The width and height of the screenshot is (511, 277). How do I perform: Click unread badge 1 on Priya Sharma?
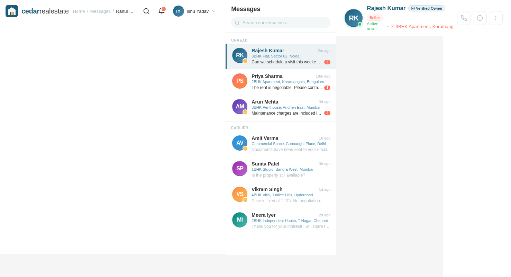click(x=327, y=88)
